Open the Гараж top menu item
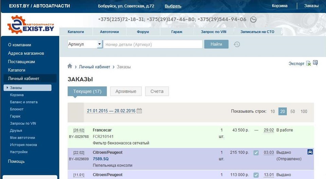326x179 pixels. pyautogui.click(x=177, y=32)
